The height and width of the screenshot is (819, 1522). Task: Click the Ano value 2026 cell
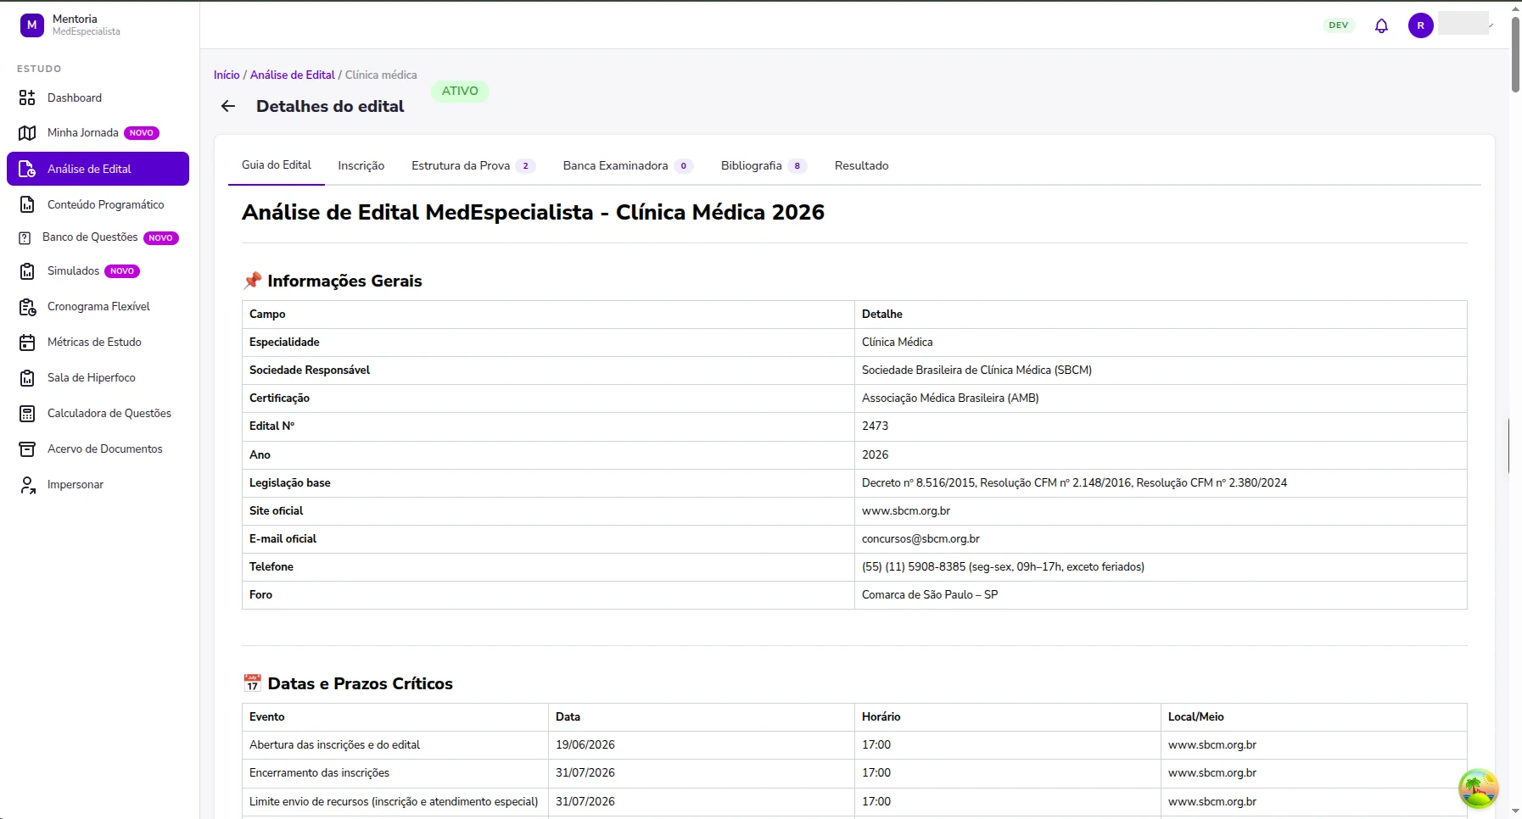[x=1161, y=455]
